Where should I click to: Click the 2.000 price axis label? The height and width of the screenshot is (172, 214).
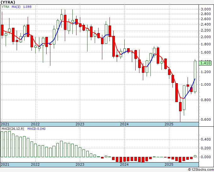(x=206, y=37)
